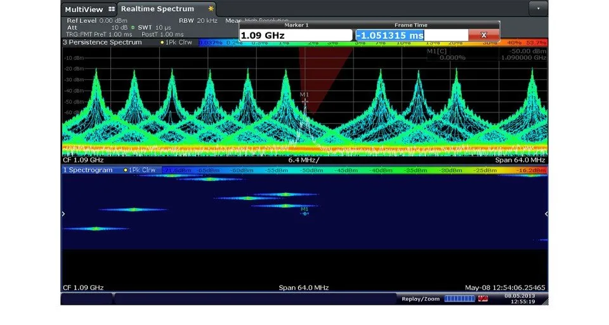Click the spectrogram dBm color scale bar

pos(354,170)
